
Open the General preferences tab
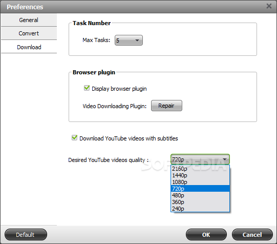[29, 20]
